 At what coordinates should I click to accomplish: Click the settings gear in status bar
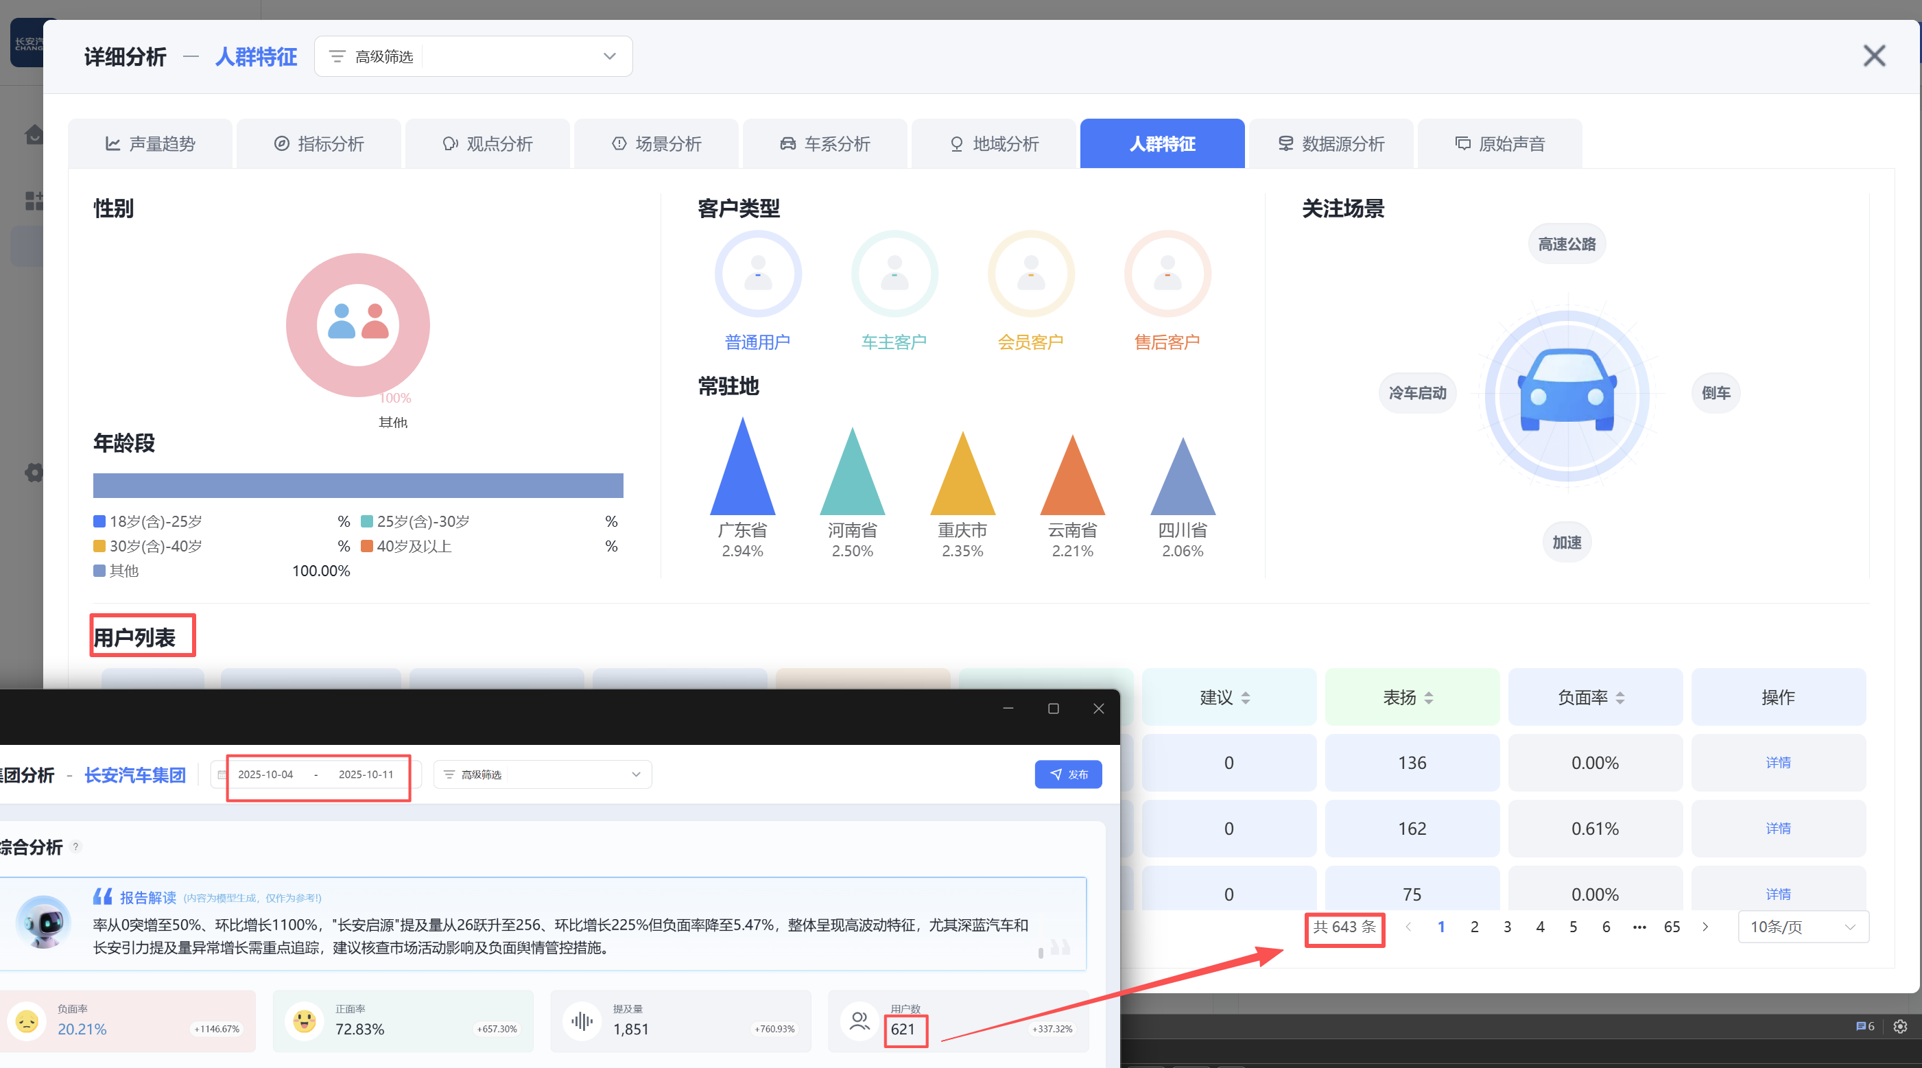pyautogui.click(x=1899, y=1026)
